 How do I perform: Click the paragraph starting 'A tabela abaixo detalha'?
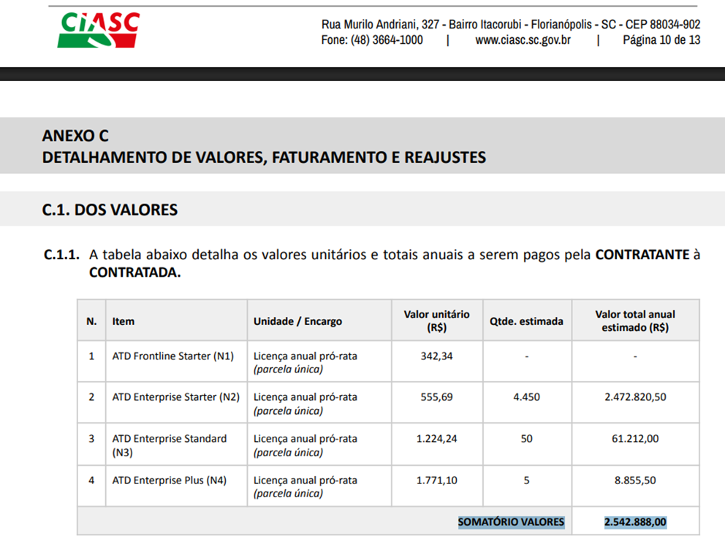[395, 263]
